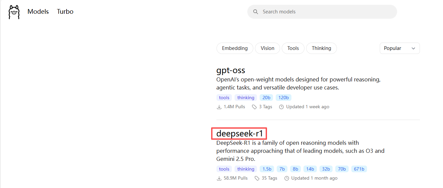Open the gpt-oss model page

point(231,70)
